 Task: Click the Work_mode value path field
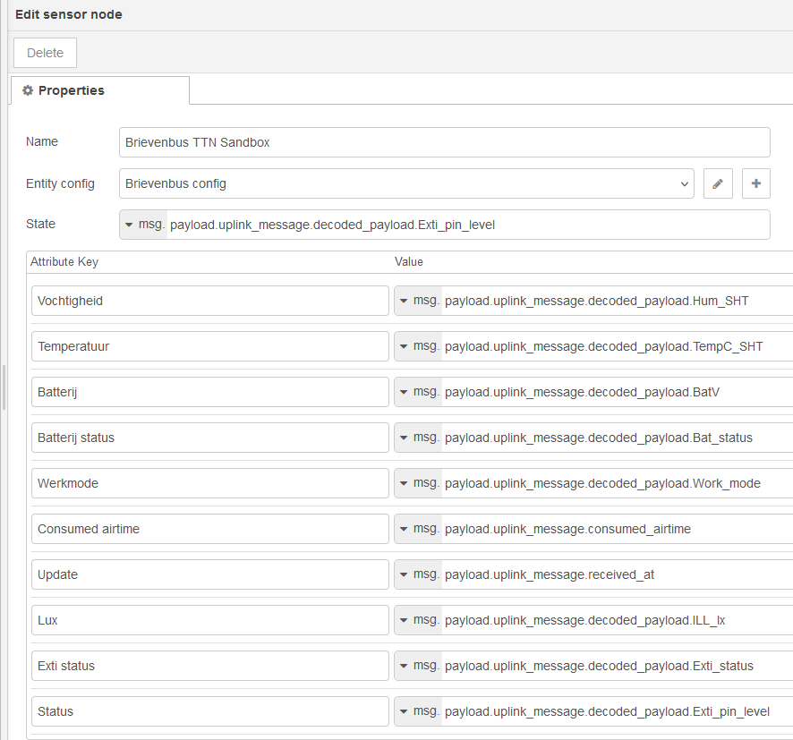pos(618,483)
